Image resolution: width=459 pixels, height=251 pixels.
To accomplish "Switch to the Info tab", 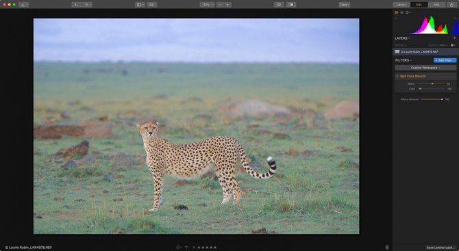I will [x=436, y=5].
